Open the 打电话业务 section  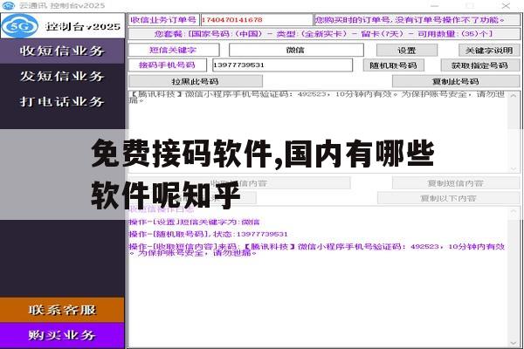tap(62, 101)
